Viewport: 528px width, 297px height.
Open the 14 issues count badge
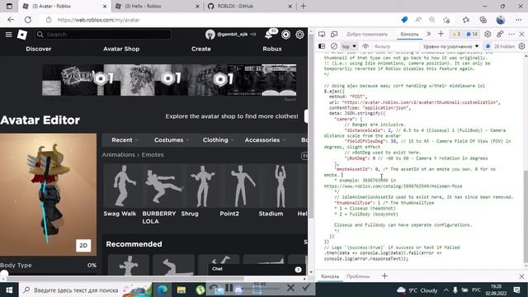(472, 34)
